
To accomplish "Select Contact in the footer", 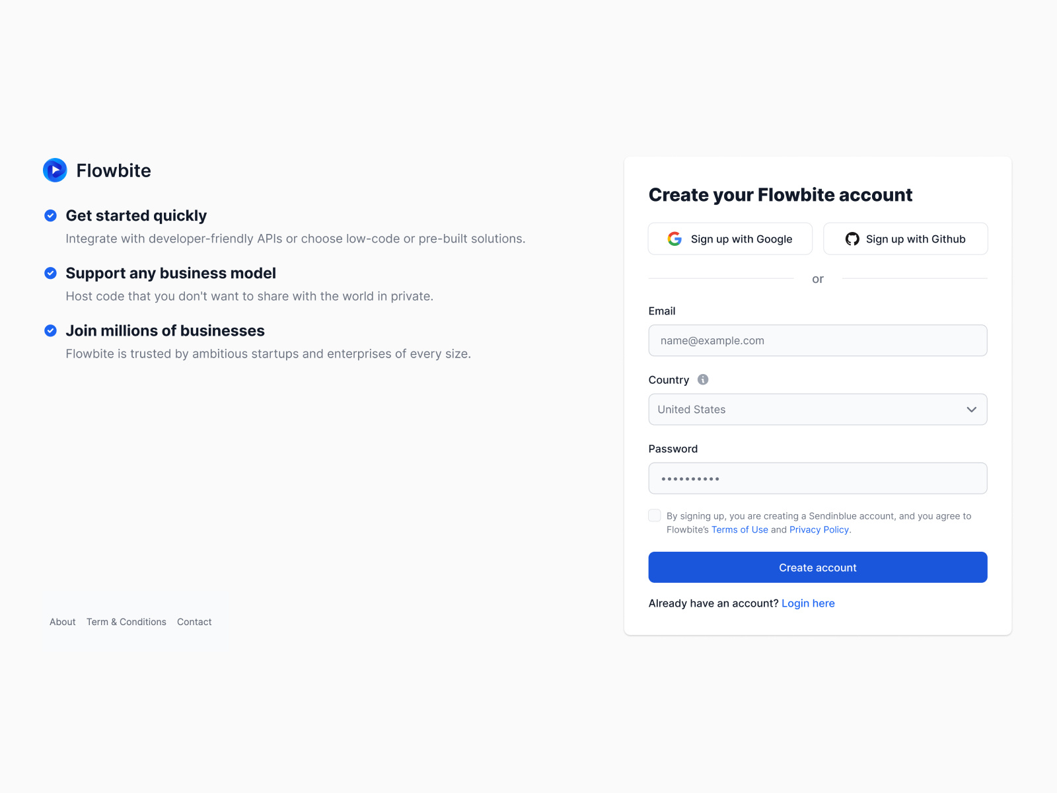I will (x=194, y=622).
